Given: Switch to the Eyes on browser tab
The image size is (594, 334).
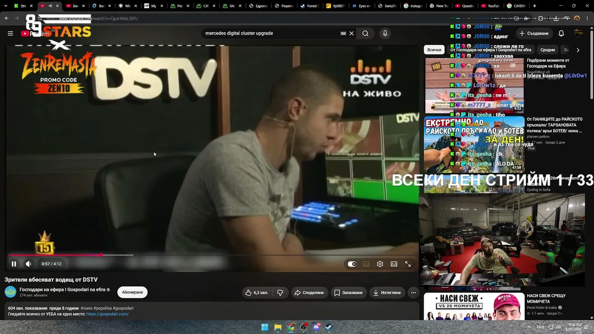Looking at the screenshot, I should tap(361, 6).
